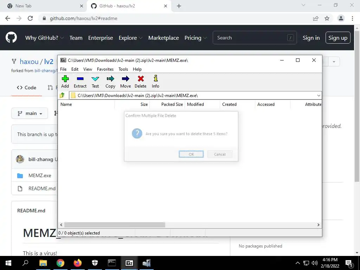Open README.md file in GitHub list
Image resolution: width=360 pixels, height=270 pixels.
(42, 188)
